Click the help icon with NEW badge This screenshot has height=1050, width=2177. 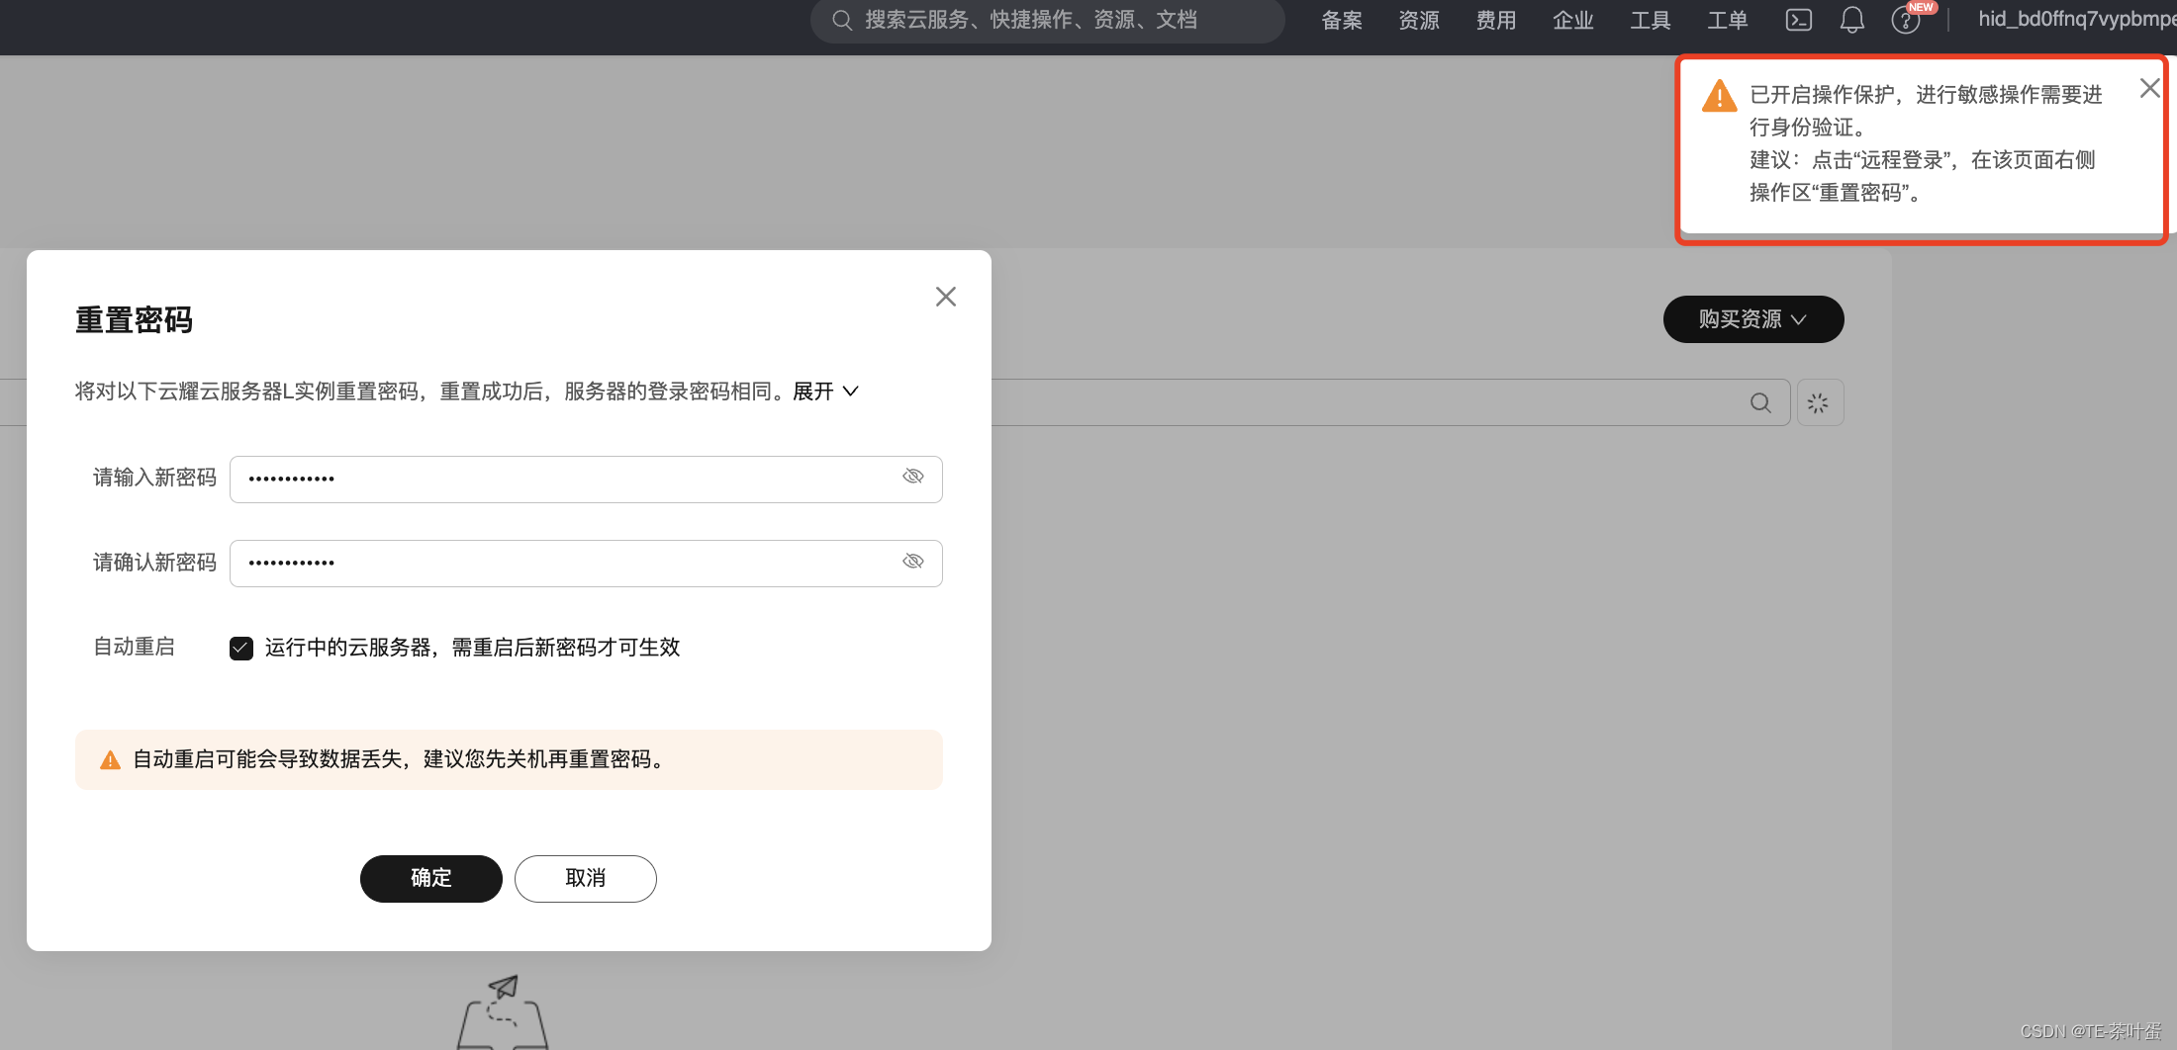[1906, 20]
